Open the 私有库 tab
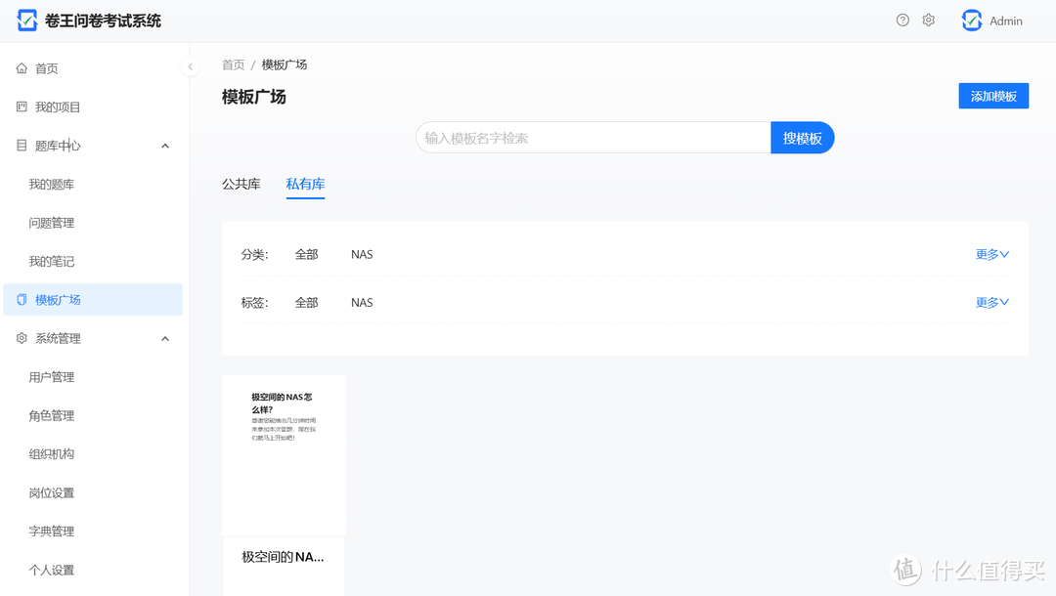The width and height of the screenshot is (1056, 596). [306, 184]
